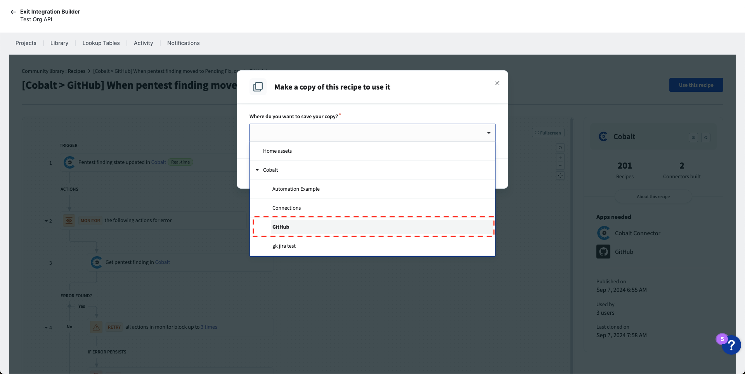Click the copy icon in the dialog header
Viewport: 745px width, 374px height.
[x=258, y=87]
